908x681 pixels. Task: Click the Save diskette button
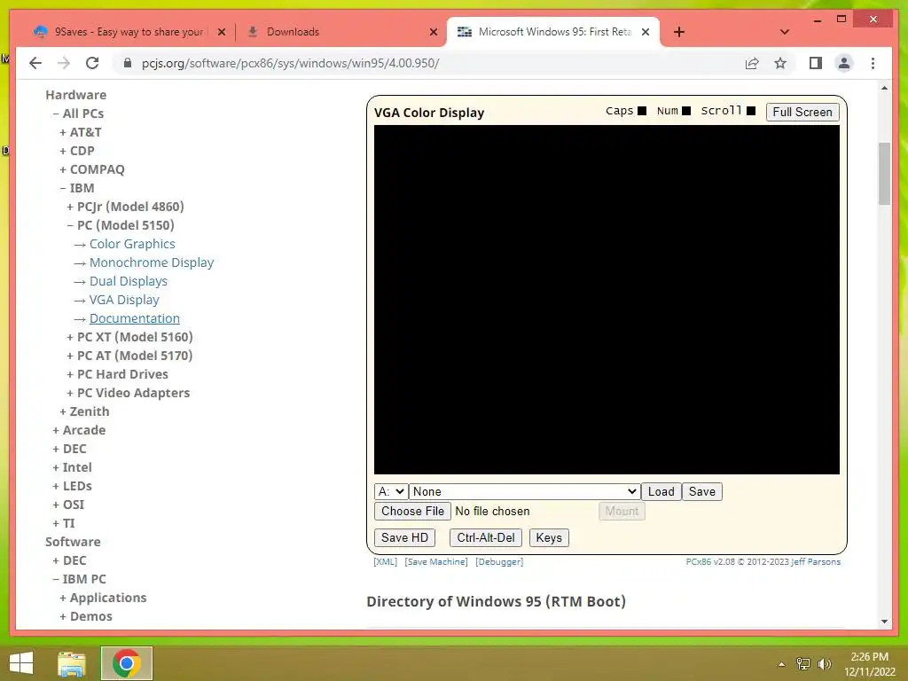pyautogui.click(x=702, y=491)
